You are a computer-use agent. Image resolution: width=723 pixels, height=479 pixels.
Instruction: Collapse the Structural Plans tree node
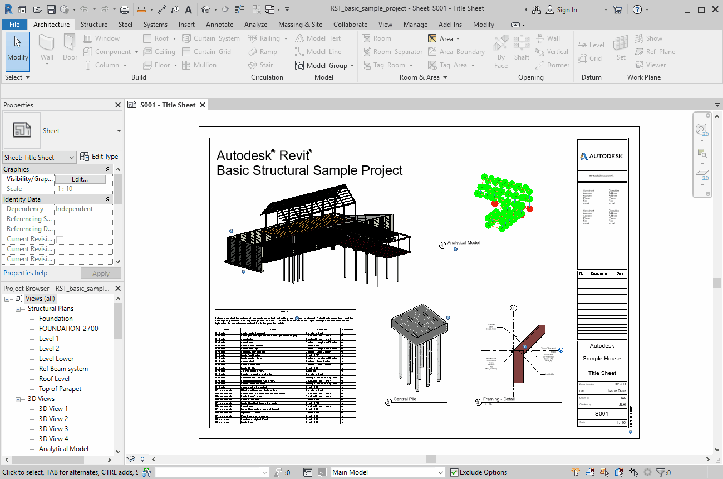pyautogui.click(x=18, y=309)
